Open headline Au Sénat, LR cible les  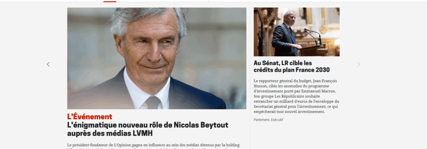pyautogui.click(x=283, y=63)
